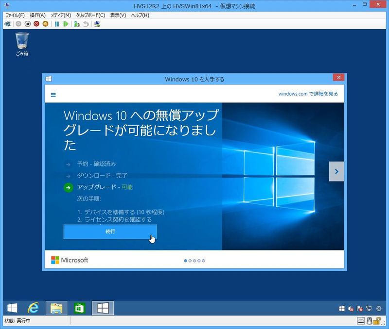Select the second page indicator dot
The width and height of the screenshot is (389, 329).
coord(190,261)
